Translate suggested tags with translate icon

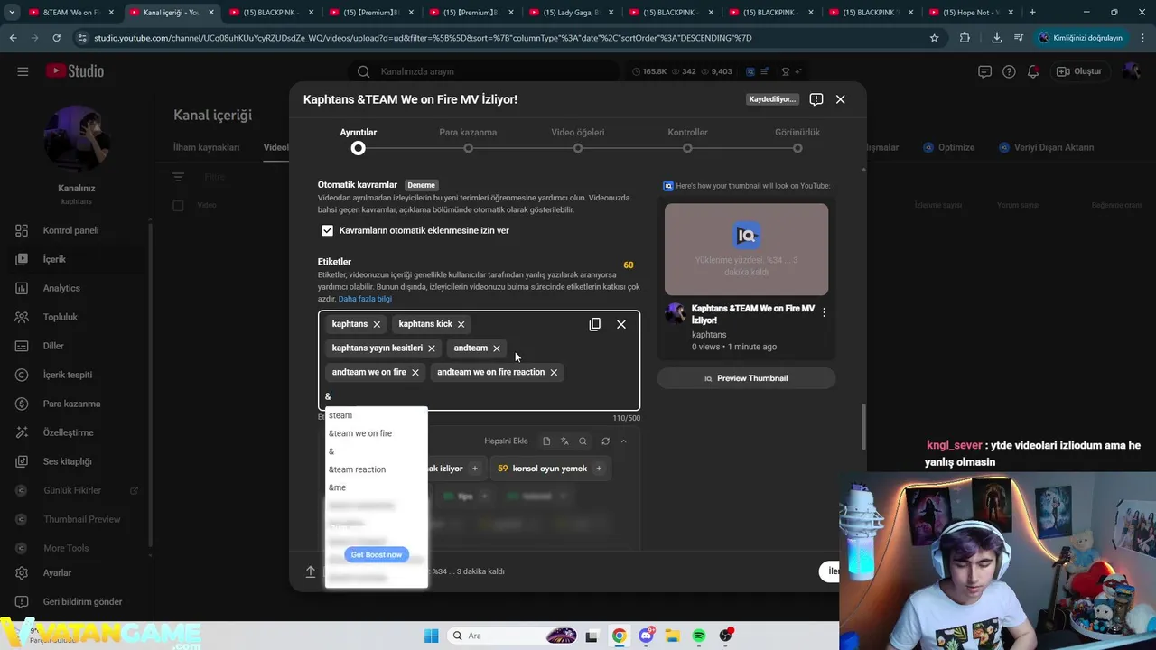(564, 441)
